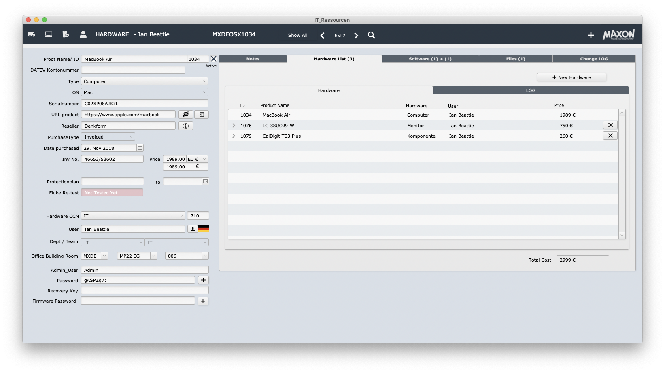Screen dimensions: 665x373
Task: Toggle the Active status X box
Action: coord(214,59)
